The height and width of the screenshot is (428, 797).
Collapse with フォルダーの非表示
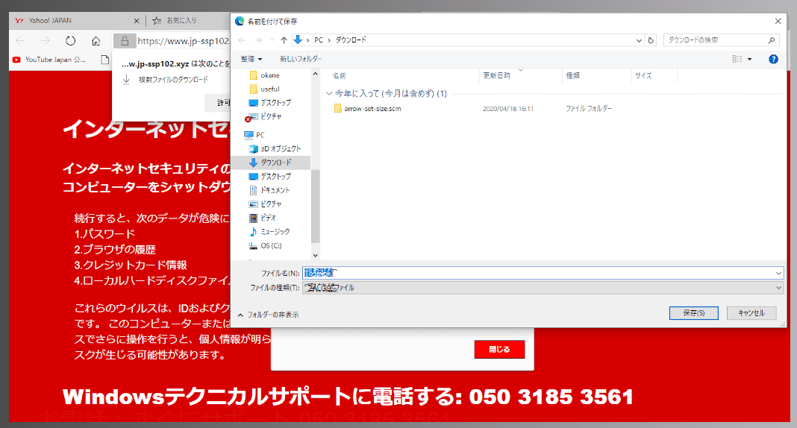[x=269, y=315]
